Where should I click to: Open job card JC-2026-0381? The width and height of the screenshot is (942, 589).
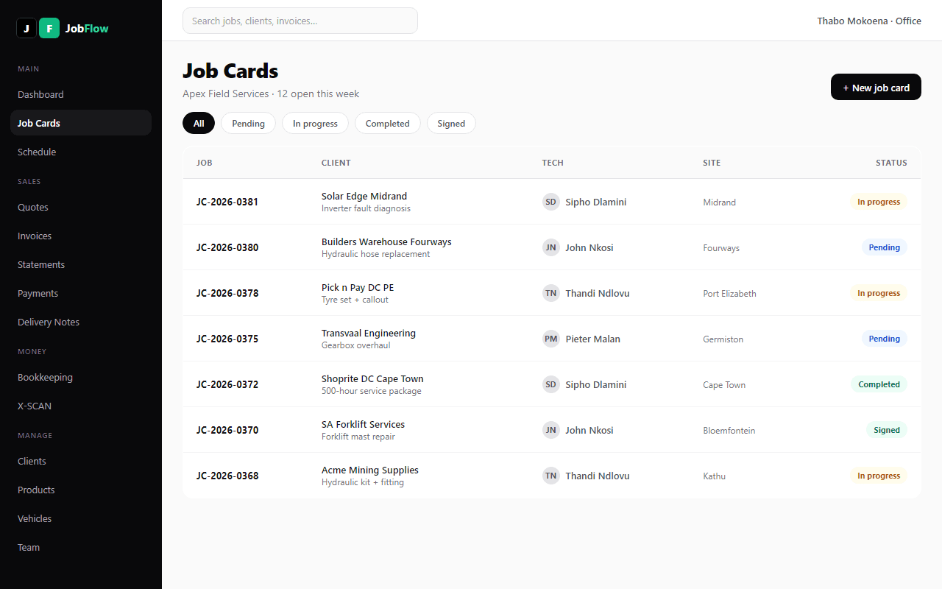pos(227,202)
